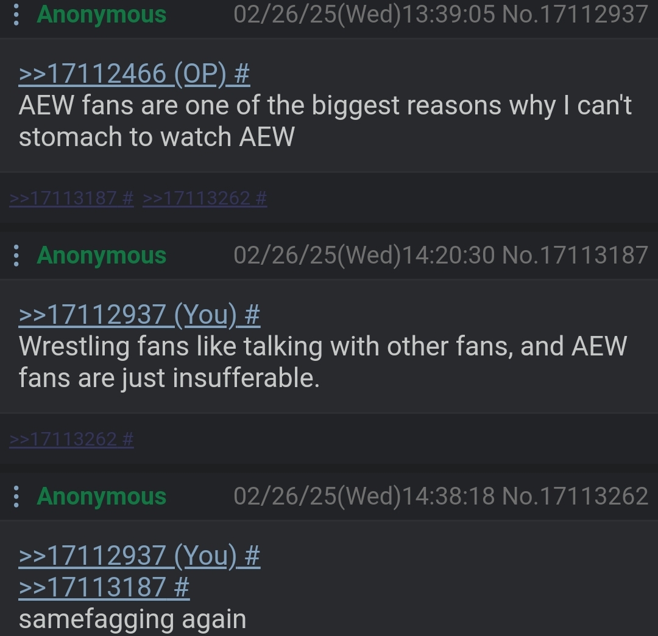Open backlink >>17113262 under first post
Viewport: 658px width, 636px height.
click(x=205, y=198)
